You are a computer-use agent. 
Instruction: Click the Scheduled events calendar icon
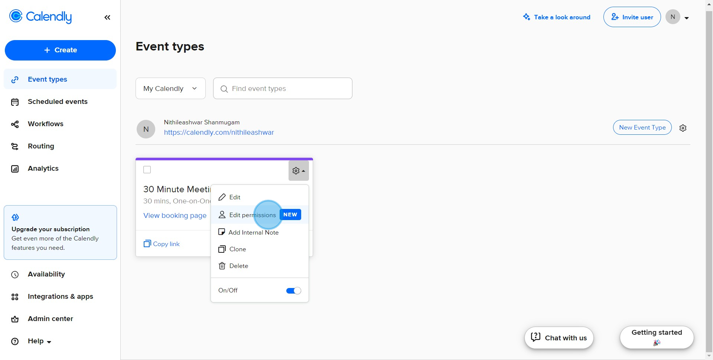pos(15,102)
